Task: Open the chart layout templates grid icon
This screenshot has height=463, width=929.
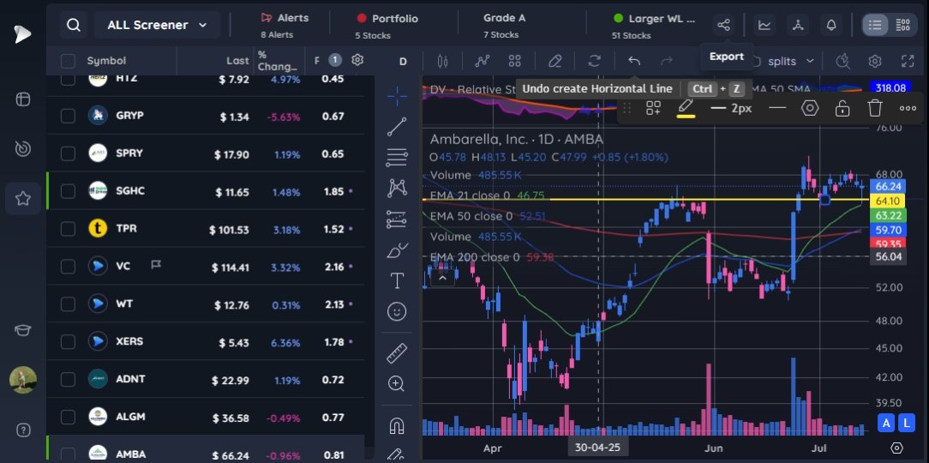Action: tap(514, 61)
